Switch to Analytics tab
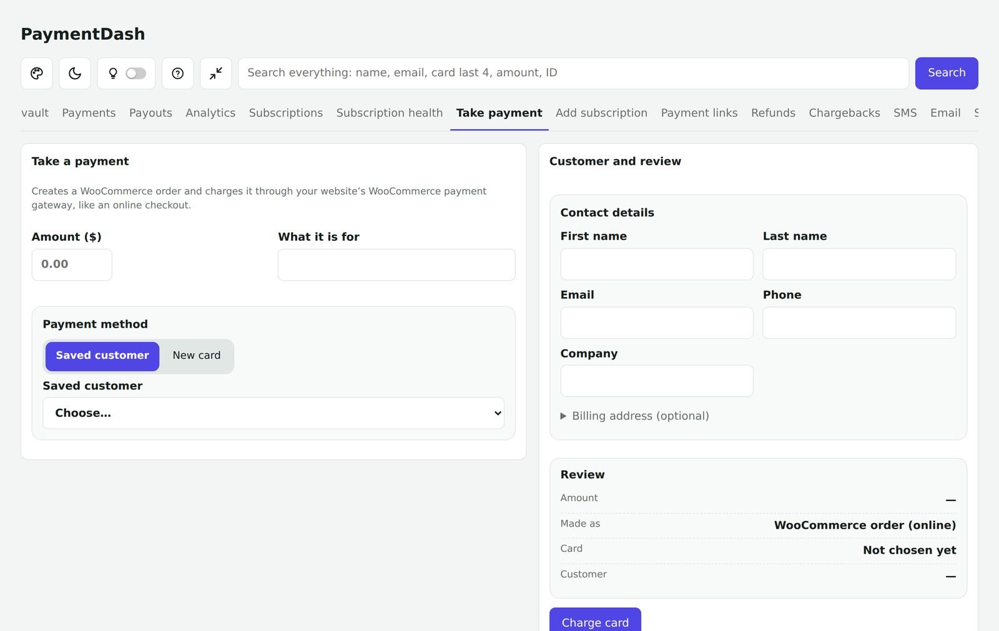 point(210,113)
